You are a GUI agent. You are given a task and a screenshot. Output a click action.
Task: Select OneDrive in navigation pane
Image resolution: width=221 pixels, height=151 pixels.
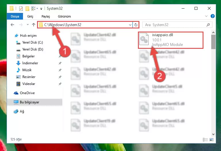tap(24, 93)
